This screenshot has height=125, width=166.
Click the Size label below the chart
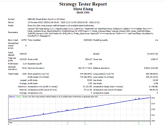point(11,122)
